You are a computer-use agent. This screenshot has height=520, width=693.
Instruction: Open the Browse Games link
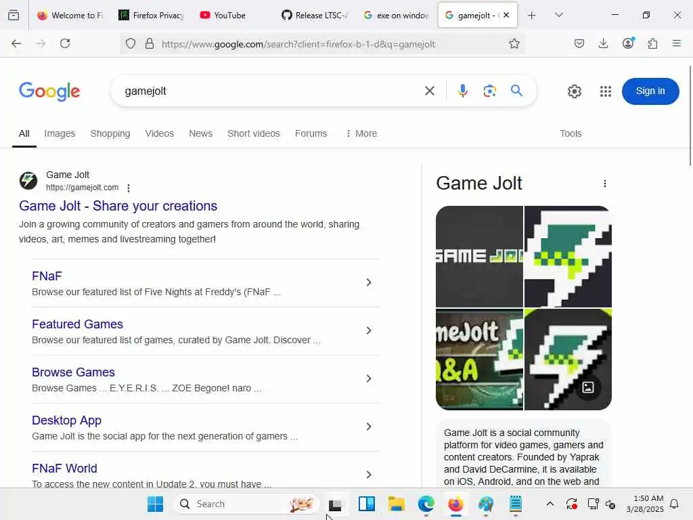pos(73,372)
